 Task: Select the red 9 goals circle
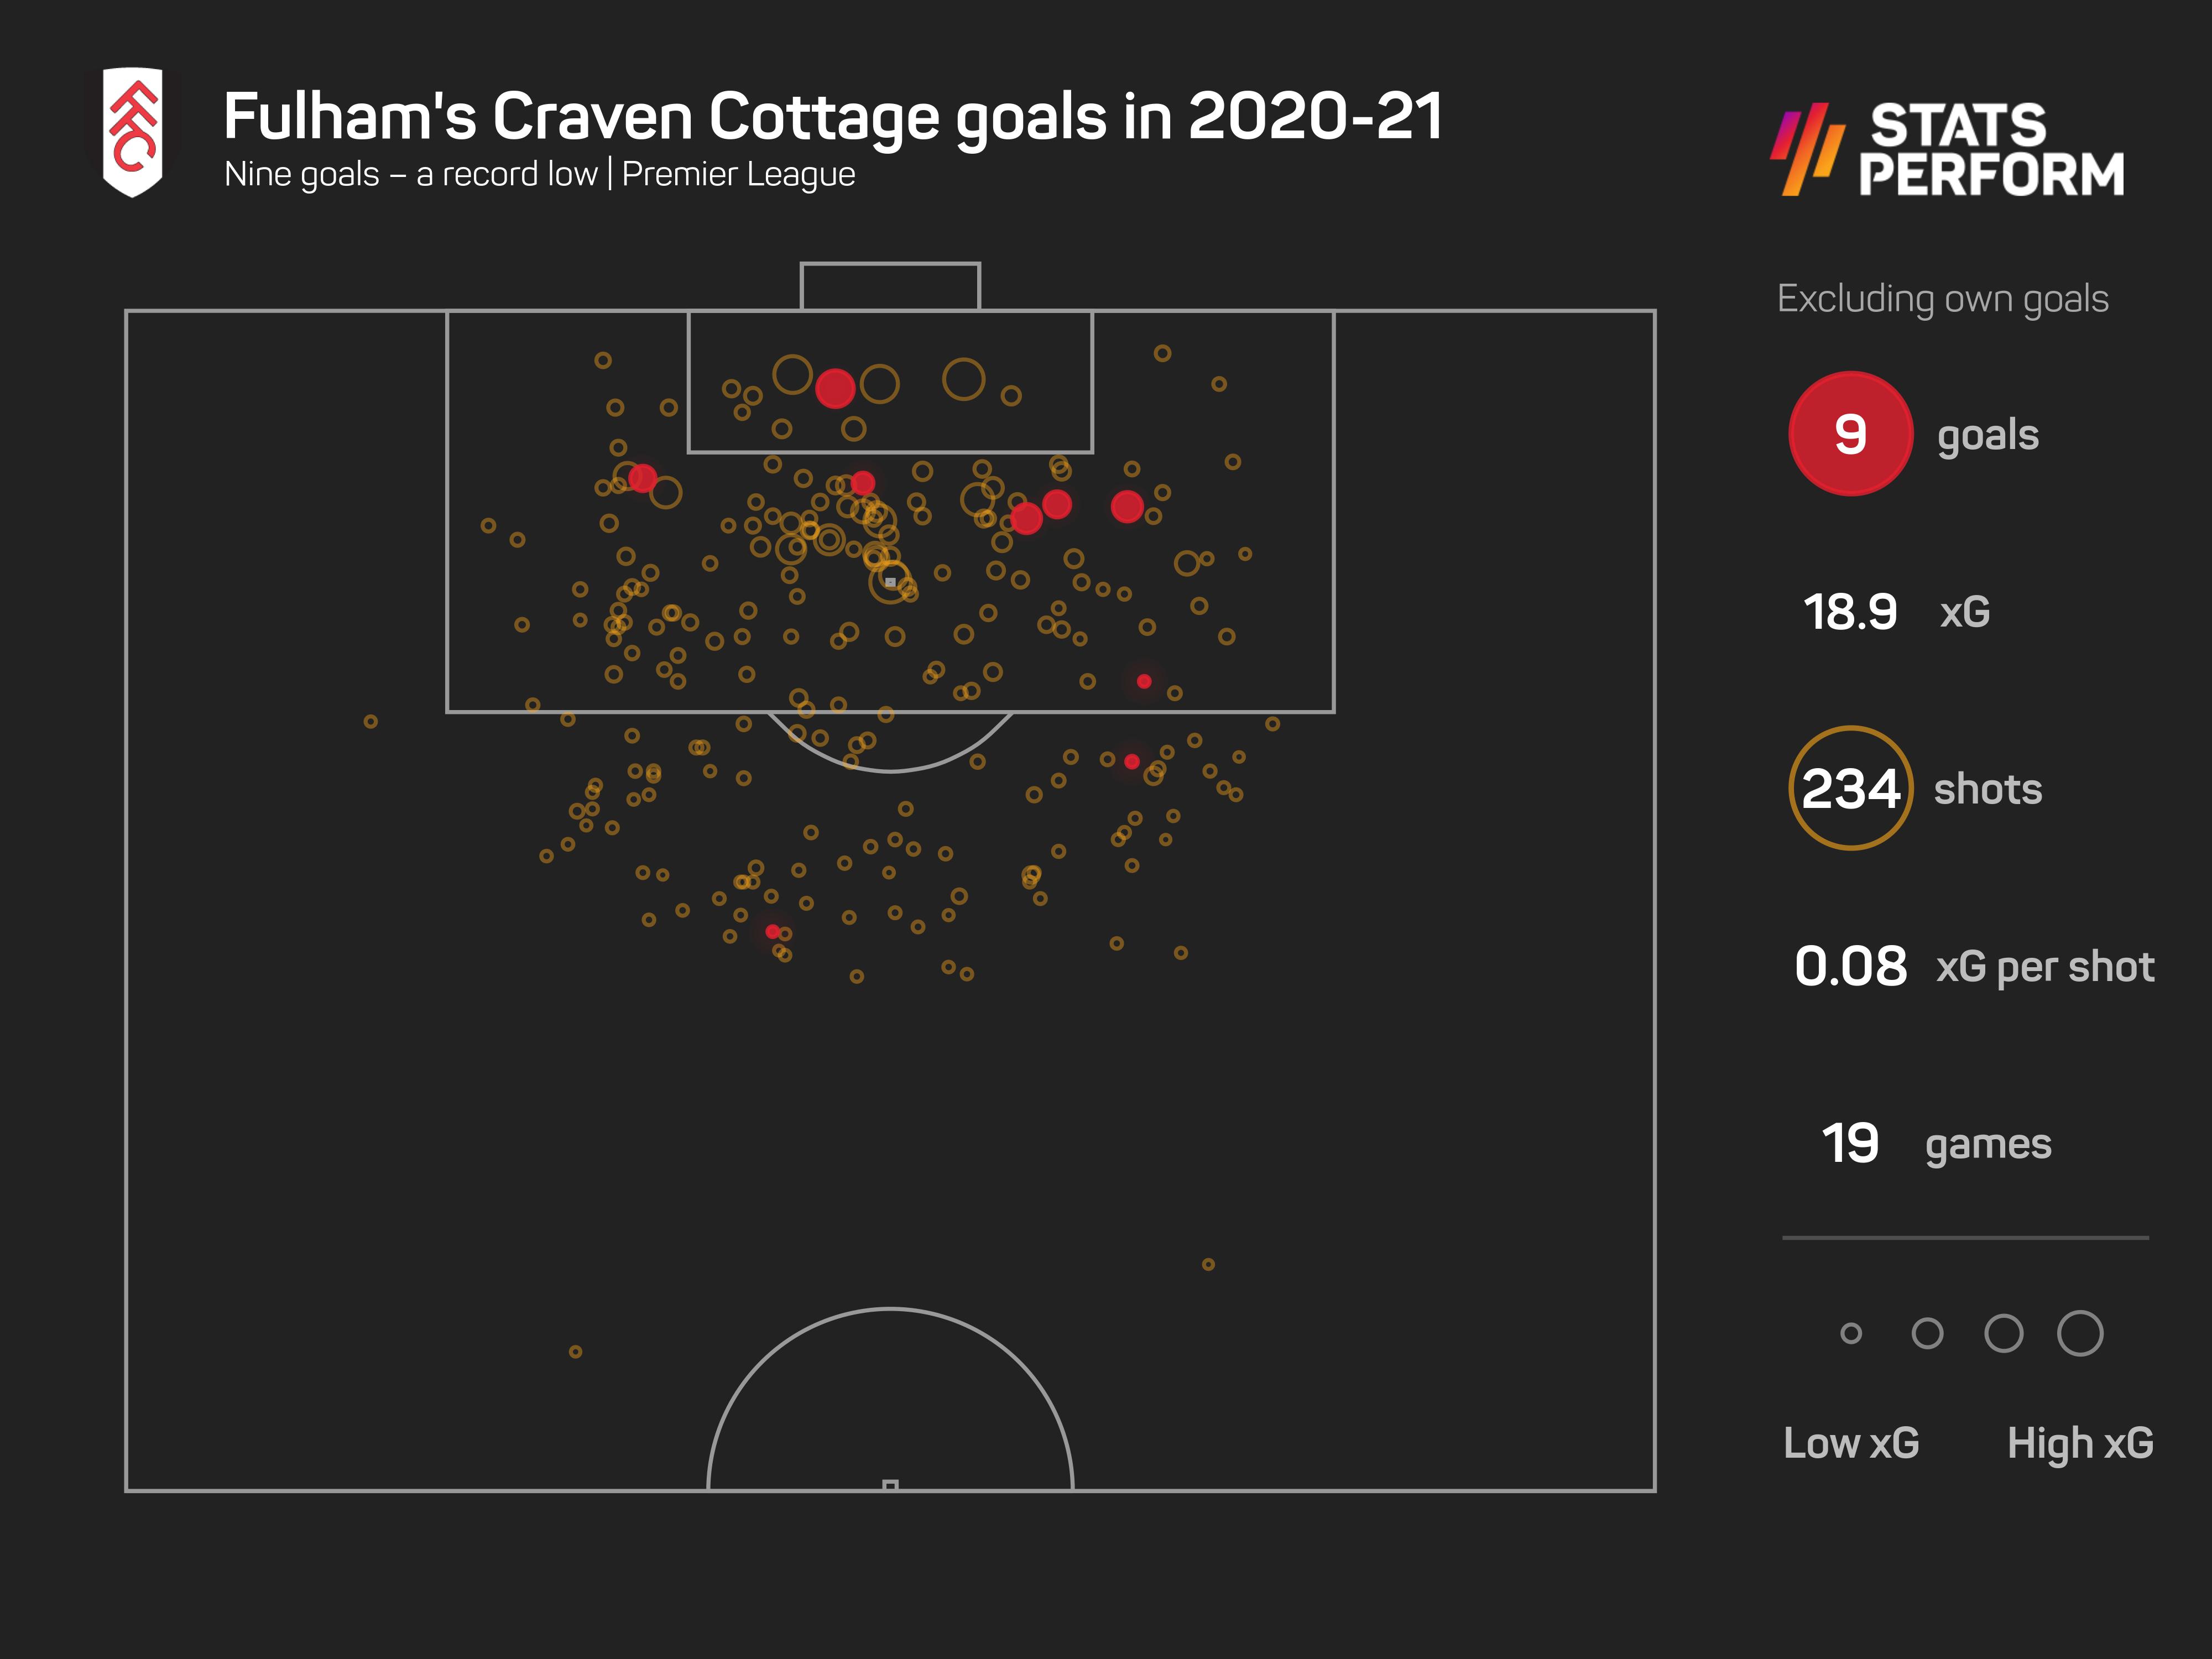(x=1850, y=434)
